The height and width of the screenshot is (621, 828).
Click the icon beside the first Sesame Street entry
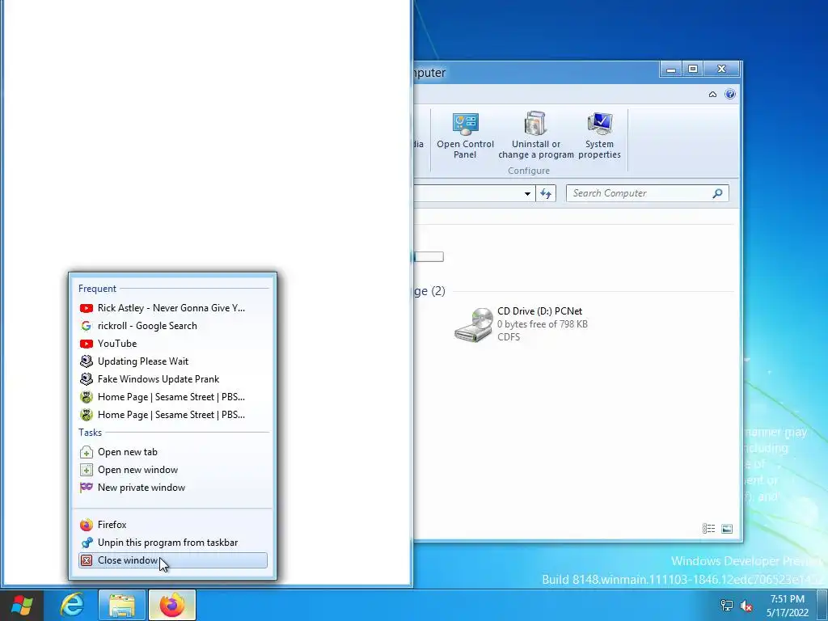point(86,397)
